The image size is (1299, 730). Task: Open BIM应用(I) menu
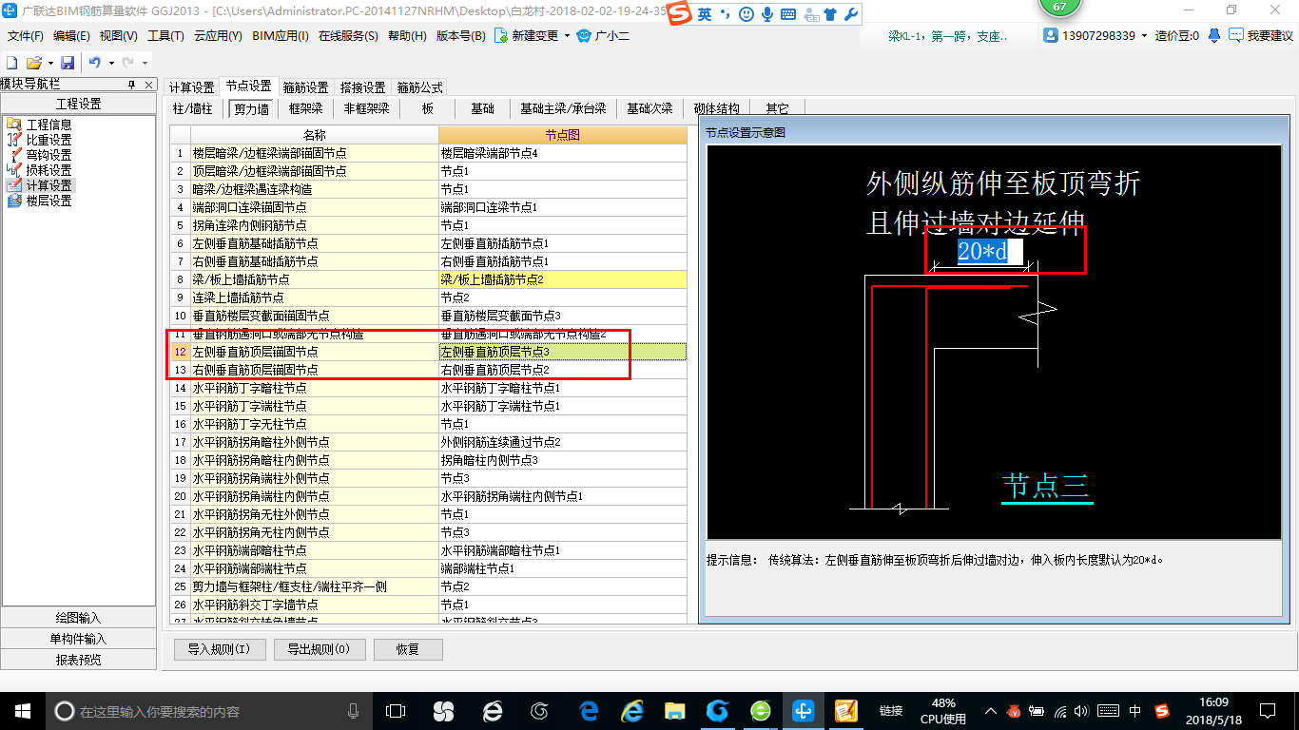pos(281,36)
